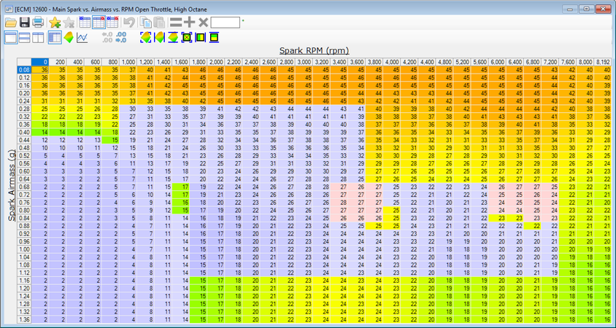This screenshot has height=328, width=616.
Task: Select the 0.40 airmass row header
Action: (24, 131)
